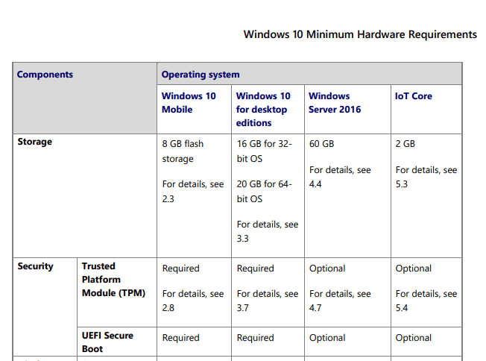This screenshot has height=361, width=486.
Task: Click '16 GB for 32-bit OS' text
Action: [x=265, y=151]
